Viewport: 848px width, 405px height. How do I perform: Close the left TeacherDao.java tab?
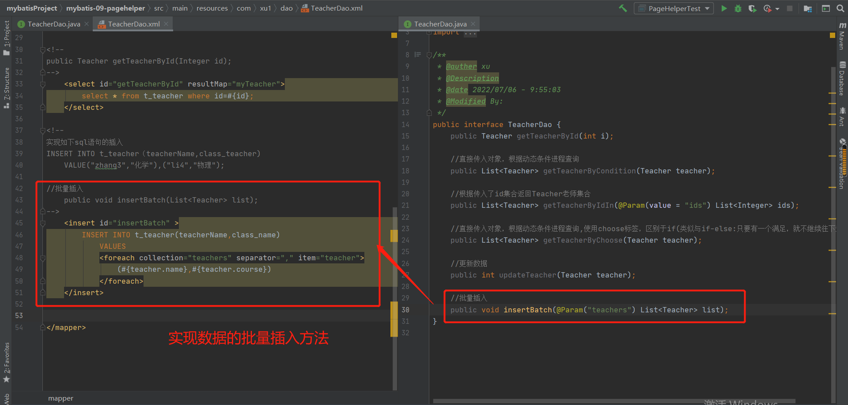coord(87,24)
